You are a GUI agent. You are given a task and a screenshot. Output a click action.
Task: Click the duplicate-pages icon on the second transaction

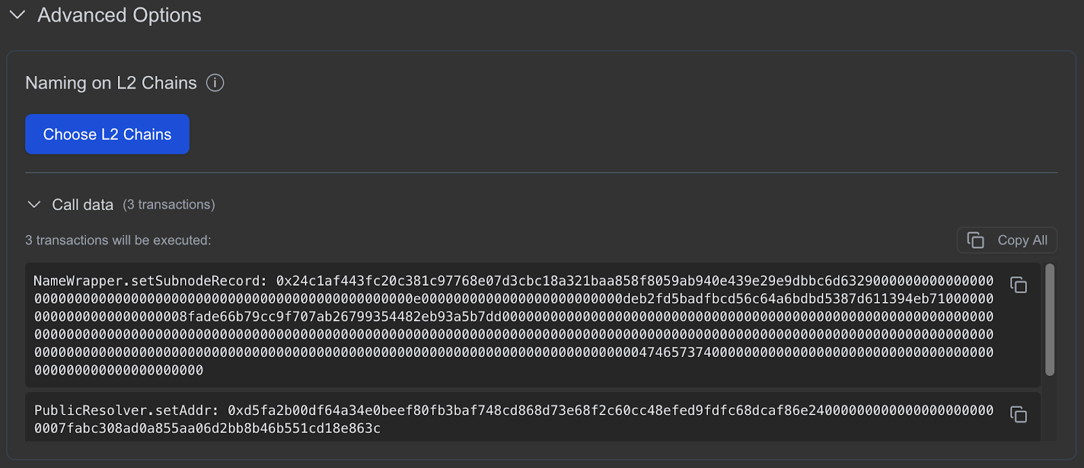coord(1019,414)
